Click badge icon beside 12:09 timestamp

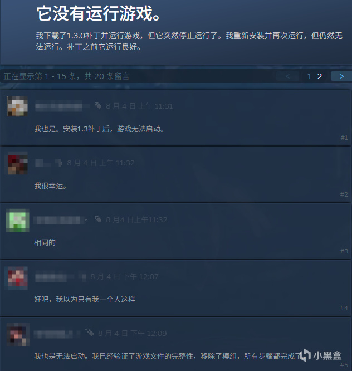(x=90, y=333)
